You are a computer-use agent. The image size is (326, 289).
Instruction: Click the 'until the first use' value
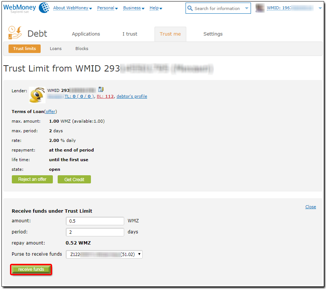click(69, 160)
